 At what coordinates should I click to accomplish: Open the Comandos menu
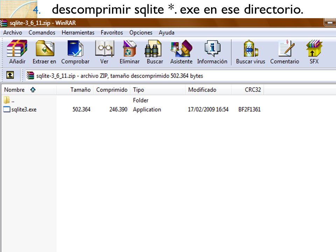click(42, 33)
